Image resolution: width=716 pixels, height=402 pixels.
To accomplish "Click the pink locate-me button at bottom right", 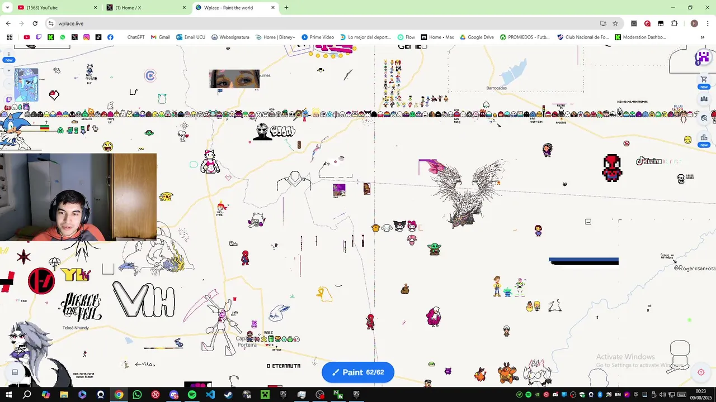I will click(x=700, y=372).
